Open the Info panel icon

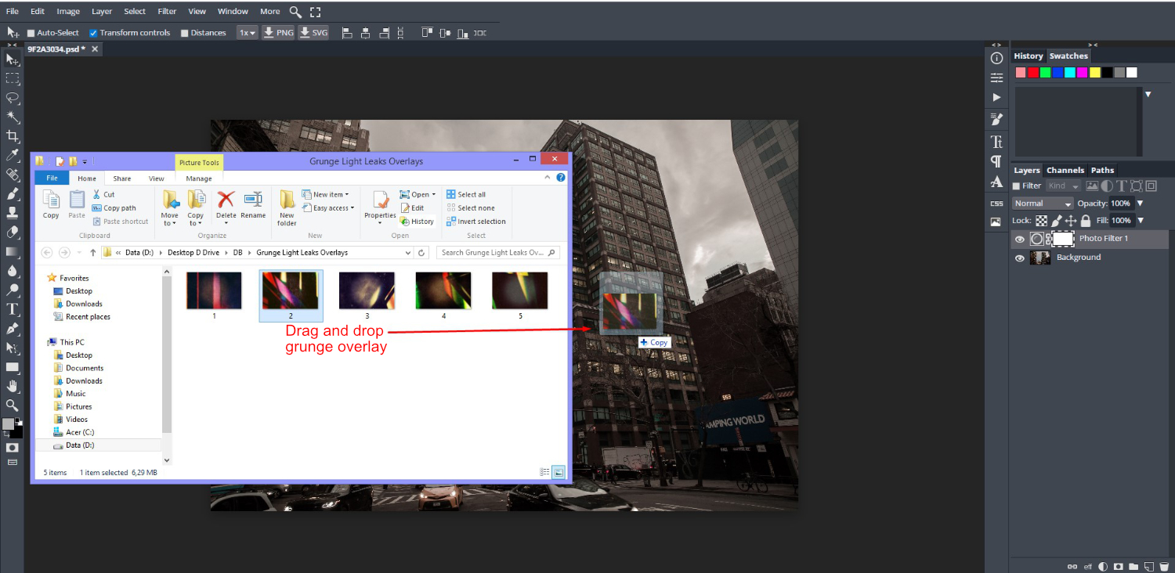(x=996, y=58)
